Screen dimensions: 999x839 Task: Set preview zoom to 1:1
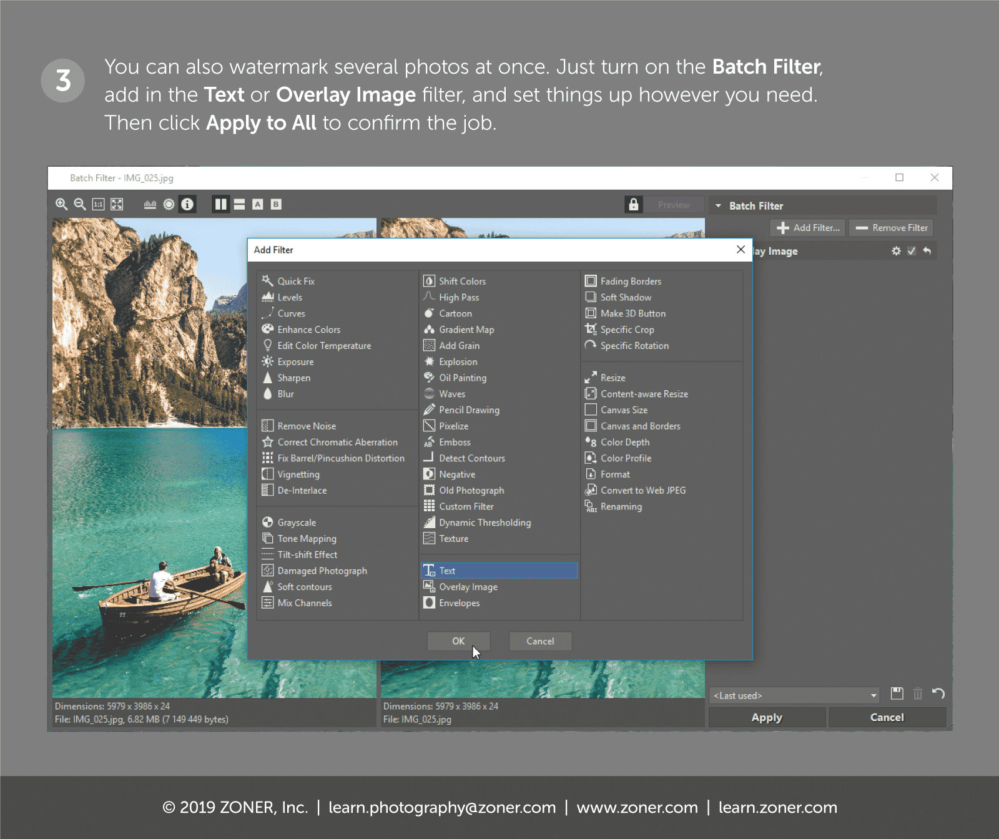click(x=98, y=204)
